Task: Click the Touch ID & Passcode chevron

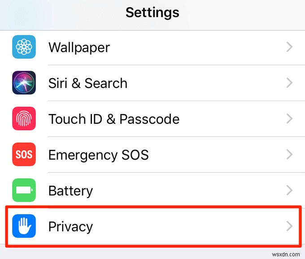Action: point(289,119)
